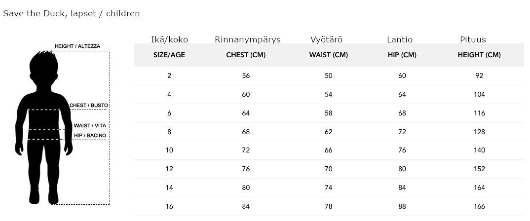Select the size 16 row label
Viewport: 530px width, 221px height.
(x=169, y=207)
